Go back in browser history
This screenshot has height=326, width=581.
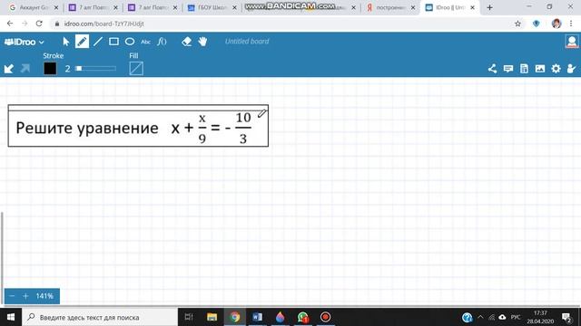click(x=10, y=24)
